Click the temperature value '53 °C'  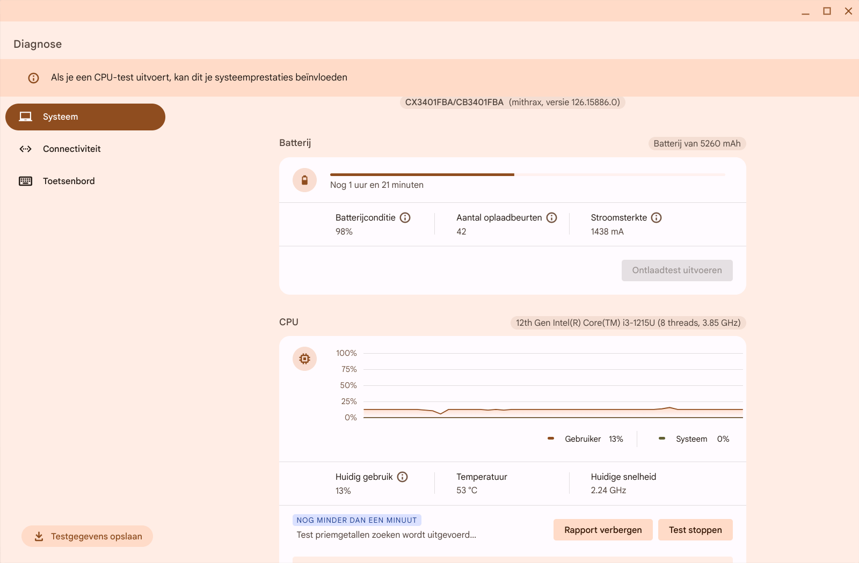[467, 490]
